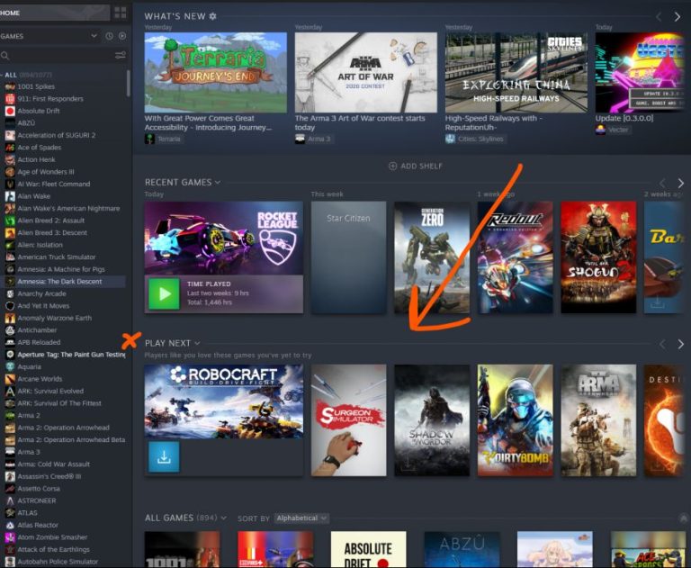Open 'Update [0.3.0.0]' headline
The width and height of the screenshot is (691, 568).
pyautogui.click(x=624, y=118)
